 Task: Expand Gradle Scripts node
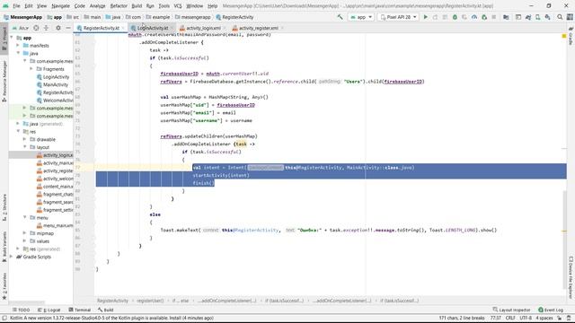point(12,257)
